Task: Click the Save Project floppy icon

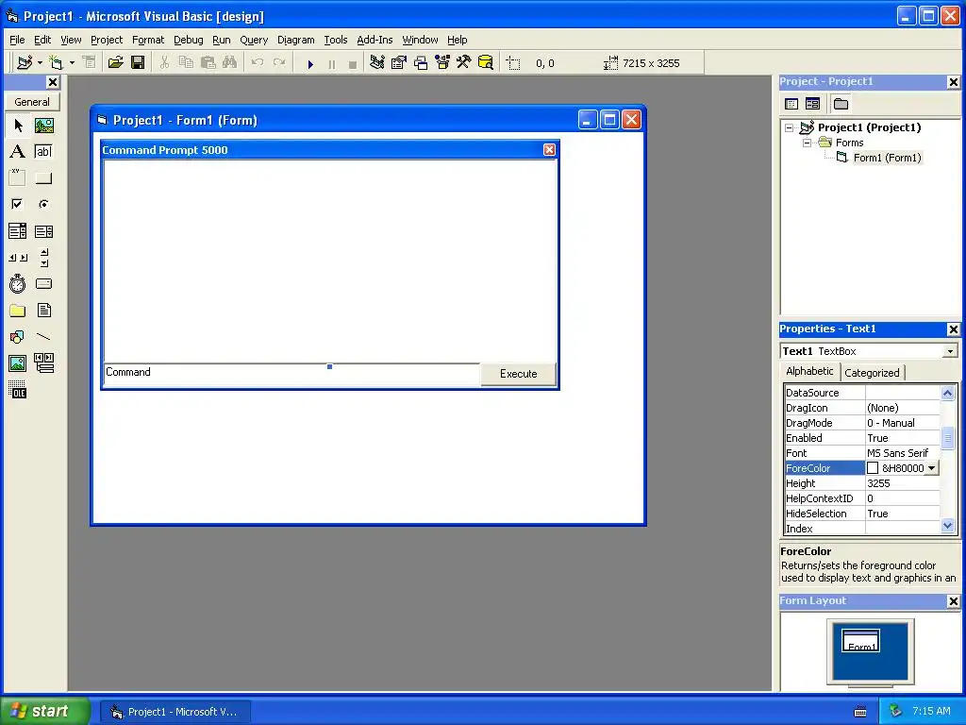Action: coord(138,63)
